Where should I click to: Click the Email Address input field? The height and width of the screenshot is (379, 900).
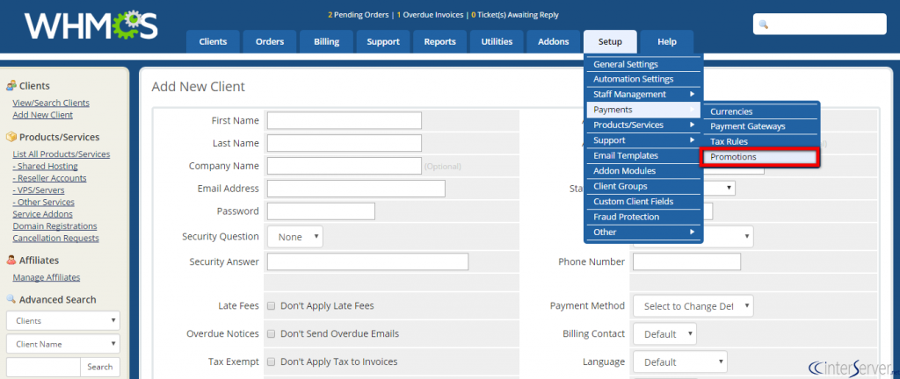click(x=357, y=189)
